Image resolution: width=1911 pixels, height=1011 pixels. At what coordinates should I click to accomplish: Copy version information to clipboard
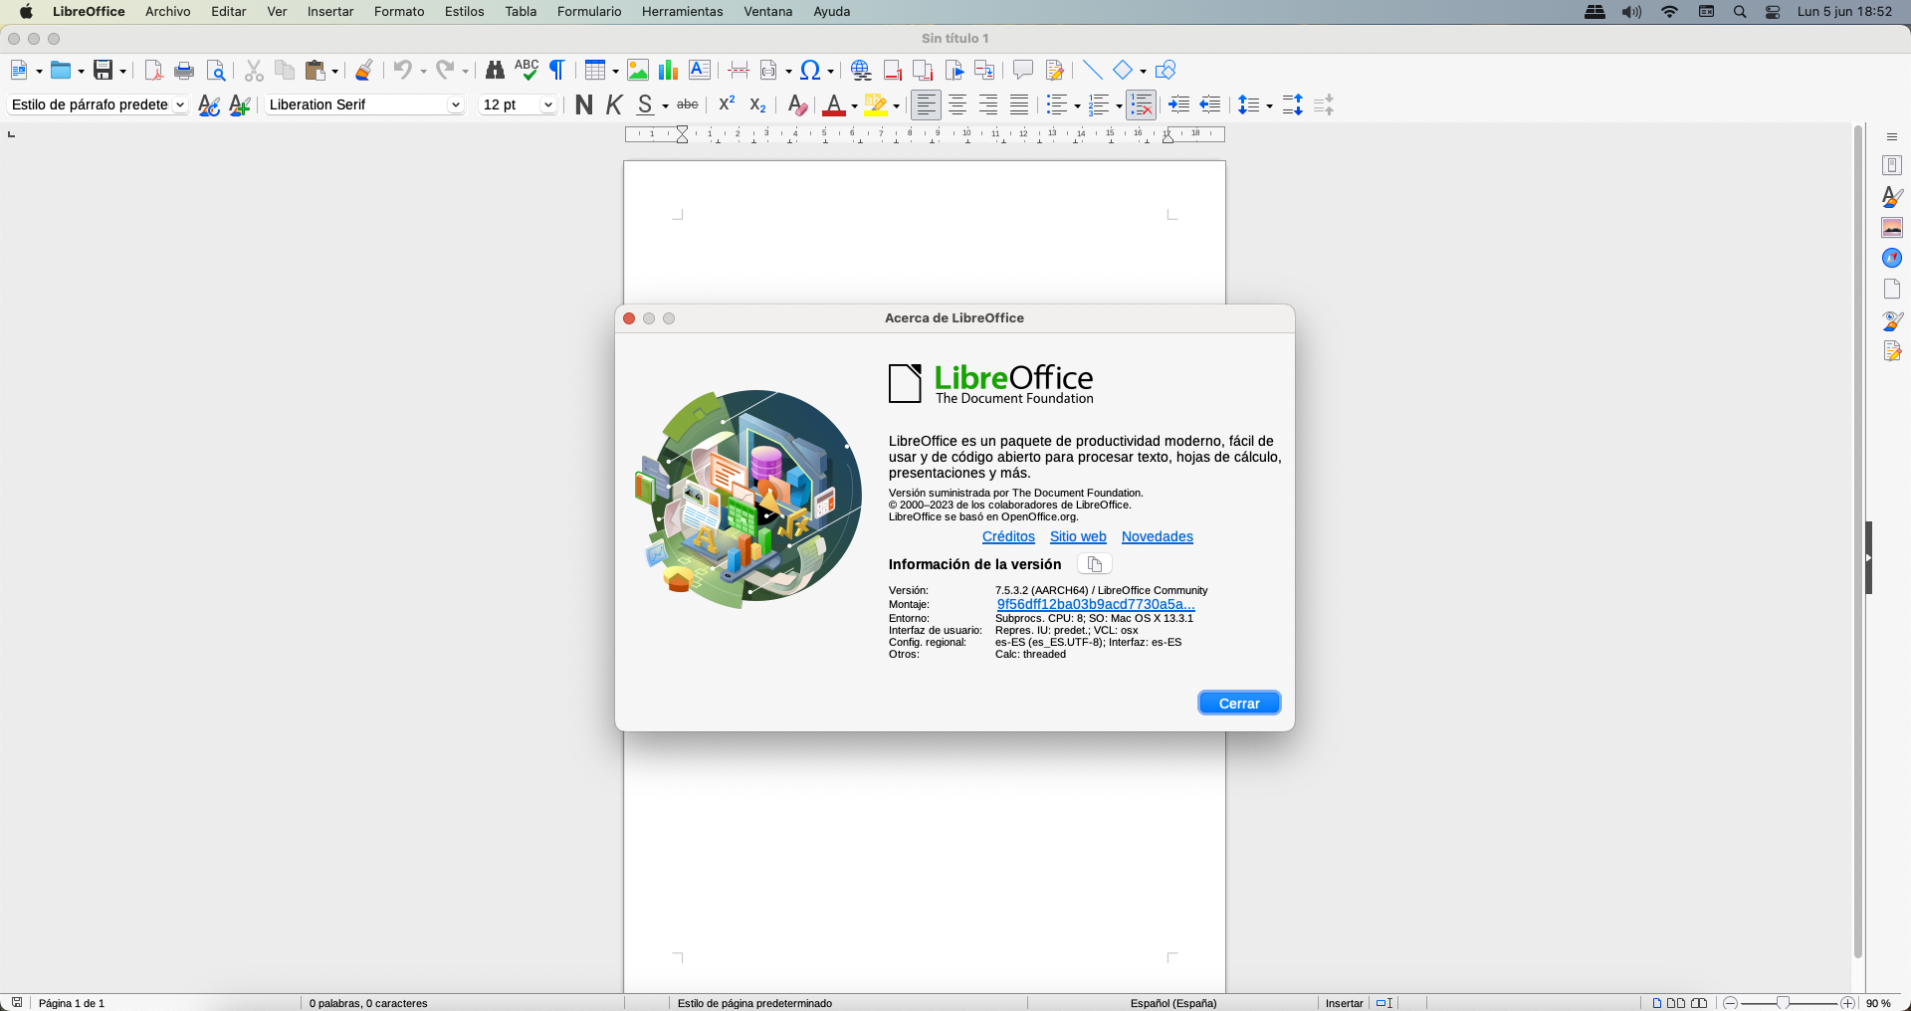click(1095, 564)
